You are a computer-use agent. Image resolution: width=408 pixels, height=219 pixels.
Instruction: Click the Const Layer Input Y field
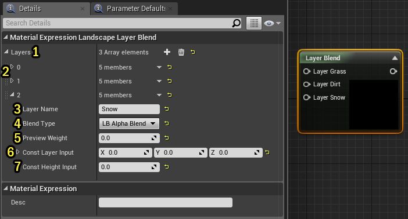coord(181,152)
